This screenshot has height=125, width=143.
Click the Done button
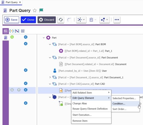click(28, 20)
